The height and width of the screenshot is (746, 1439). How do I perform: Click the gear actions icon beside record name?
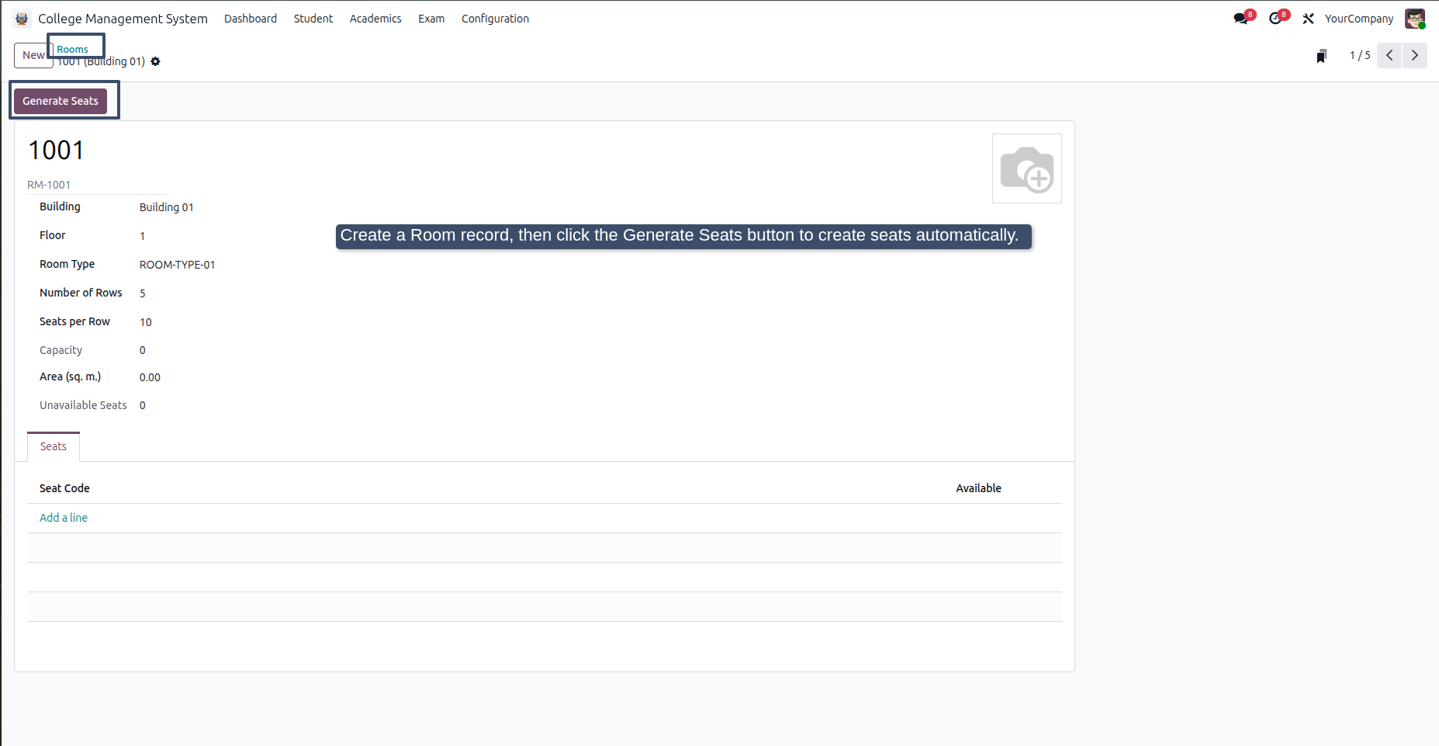(155, 61)
